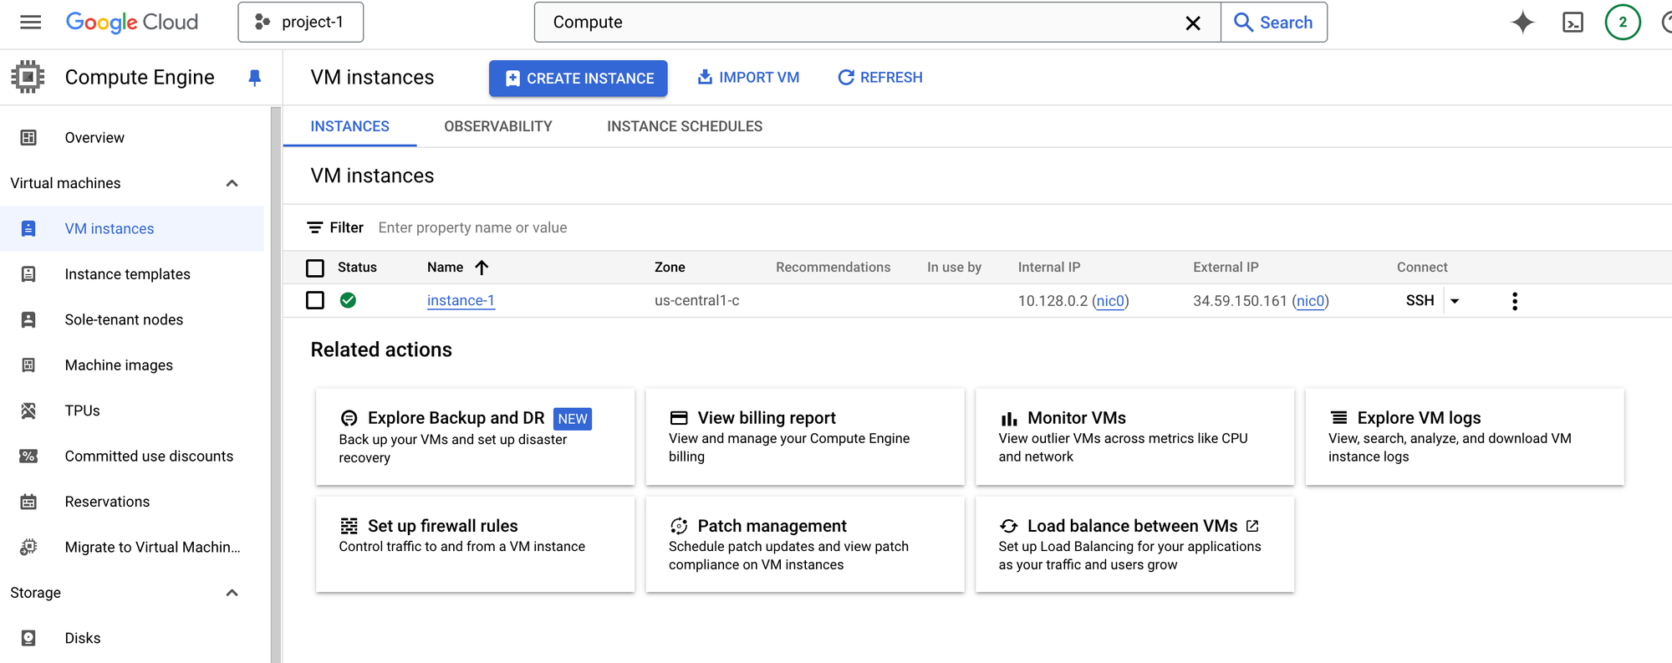Switch to the Observability tab

tap(498, 126)
